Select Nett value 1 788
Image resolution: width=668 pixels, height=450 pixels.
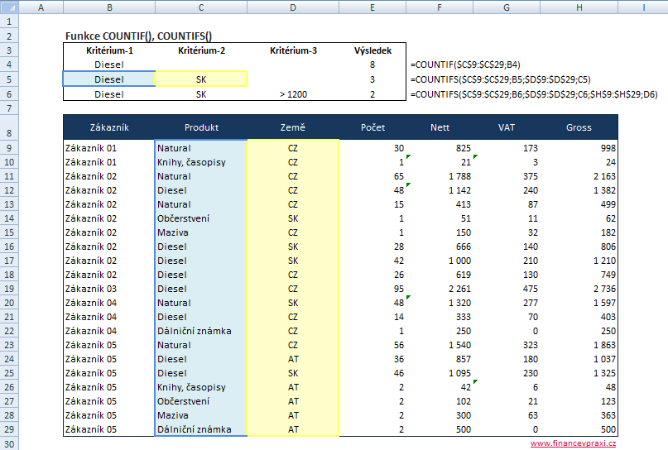pyautogui.click(x=440, y=176)
